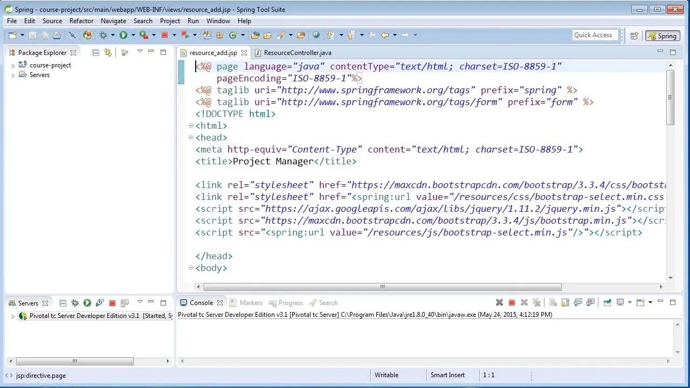Open dropdown arrow beside New wizard icon
The image size is (690, 388).
[22, 35]
